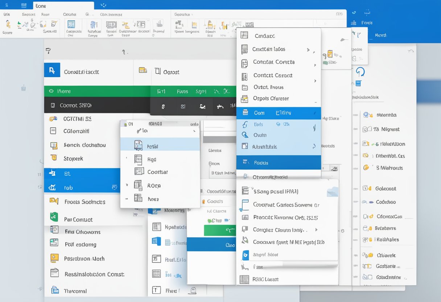Click the icon beside Sencin dochatiou
The width and height of the screenshot is (441, 302).
coord(54,145)
